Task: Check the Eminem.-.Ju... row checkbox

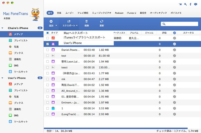Action: click(48, 103)
